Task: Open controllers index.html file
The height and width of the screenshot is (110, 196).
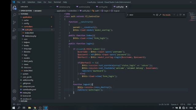Action: (x=29, y=33)
